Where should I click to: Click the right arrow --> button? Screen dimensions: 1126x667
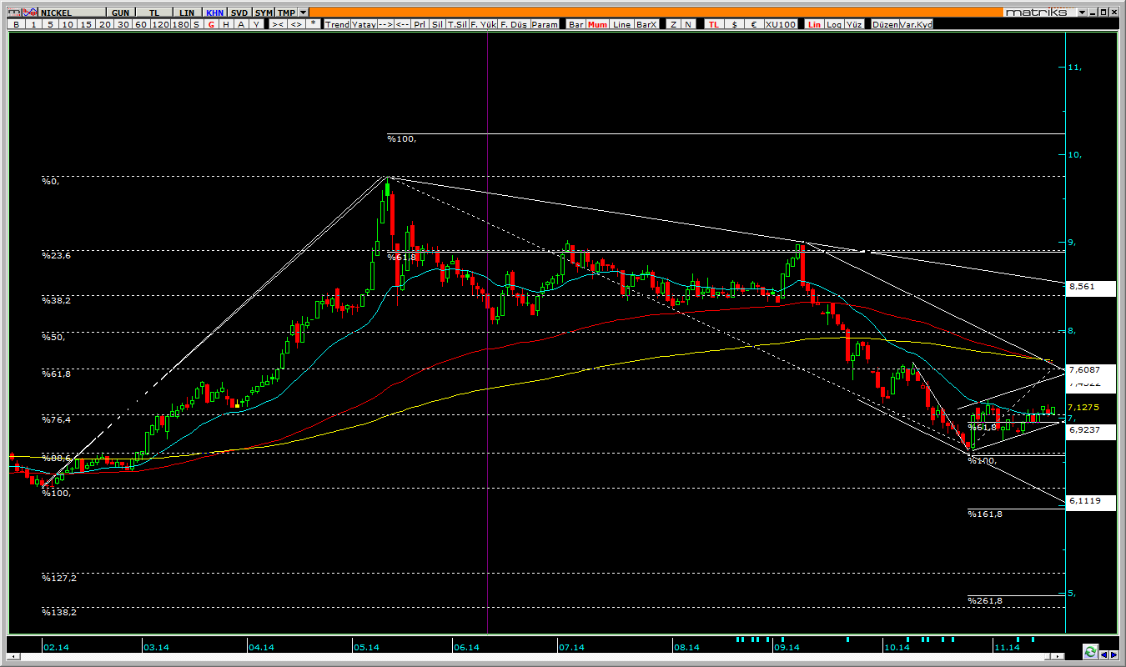coord(385,24)
